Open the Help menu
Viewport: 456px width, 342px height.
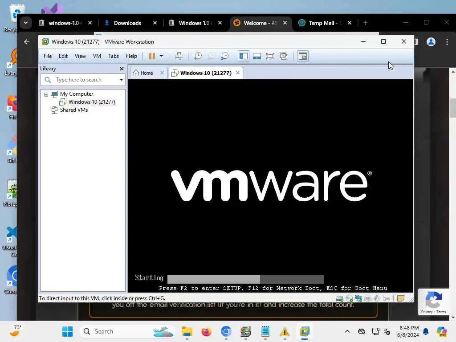(131, 56)
